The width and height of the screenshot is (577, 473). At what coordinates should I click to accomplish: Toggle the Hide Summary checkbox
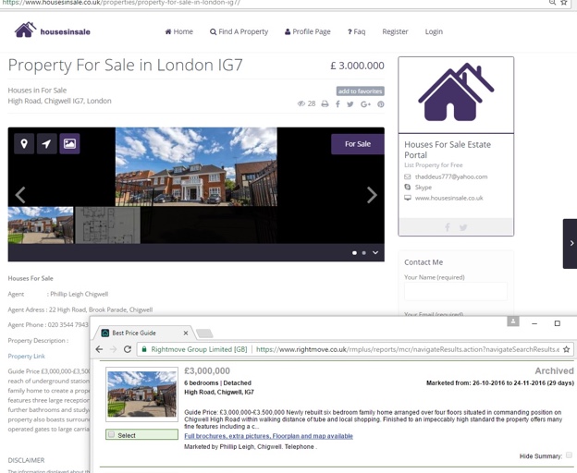coord(569,455)
